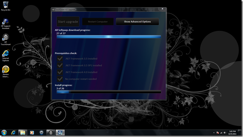Open the Recycle Bin desktop icon

pyautogui.click(x=6, y=6)
